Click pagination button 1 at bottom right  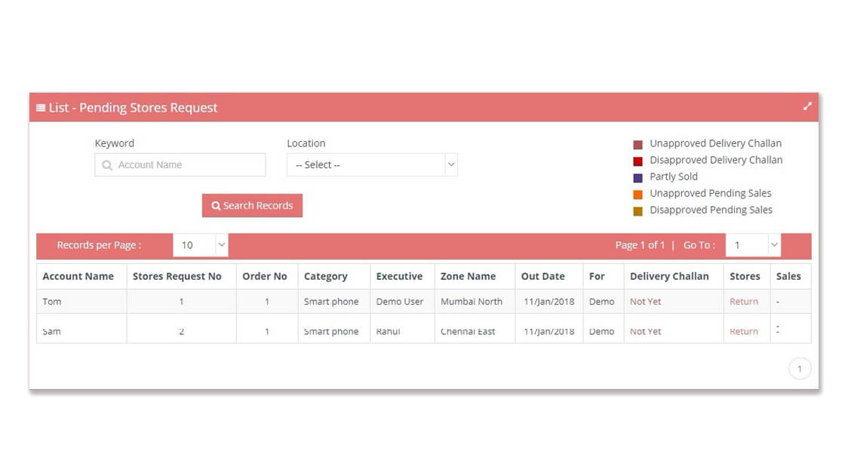click(x=799, y=368)
